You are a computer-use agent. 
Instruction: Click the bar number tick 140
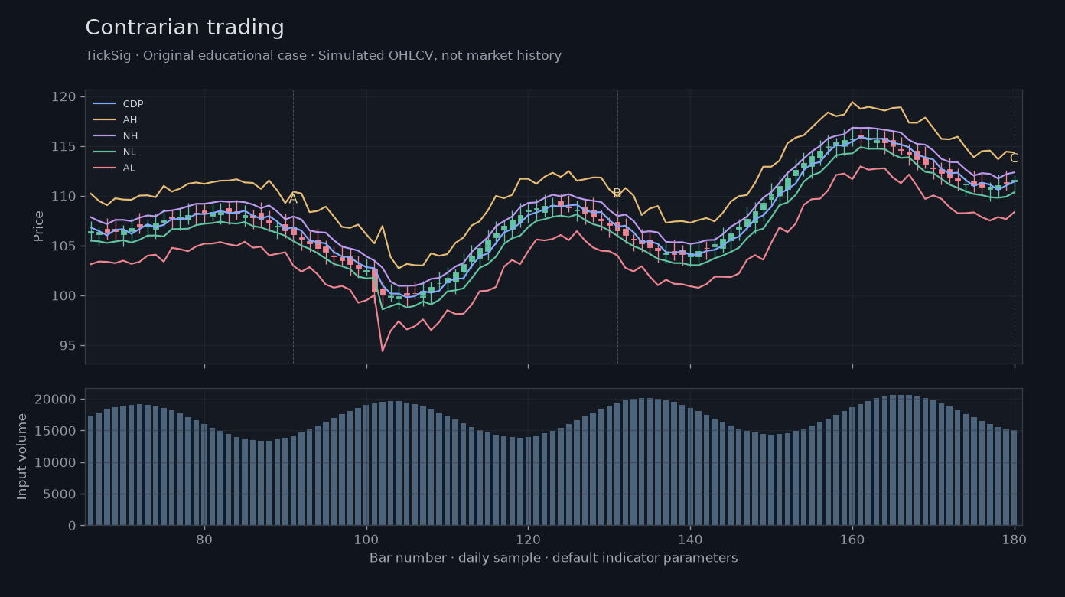click(690, 539)
